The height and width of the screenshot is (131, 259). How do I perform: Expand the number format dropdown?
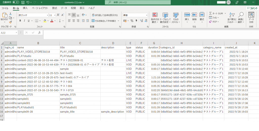tap(146, 15)
